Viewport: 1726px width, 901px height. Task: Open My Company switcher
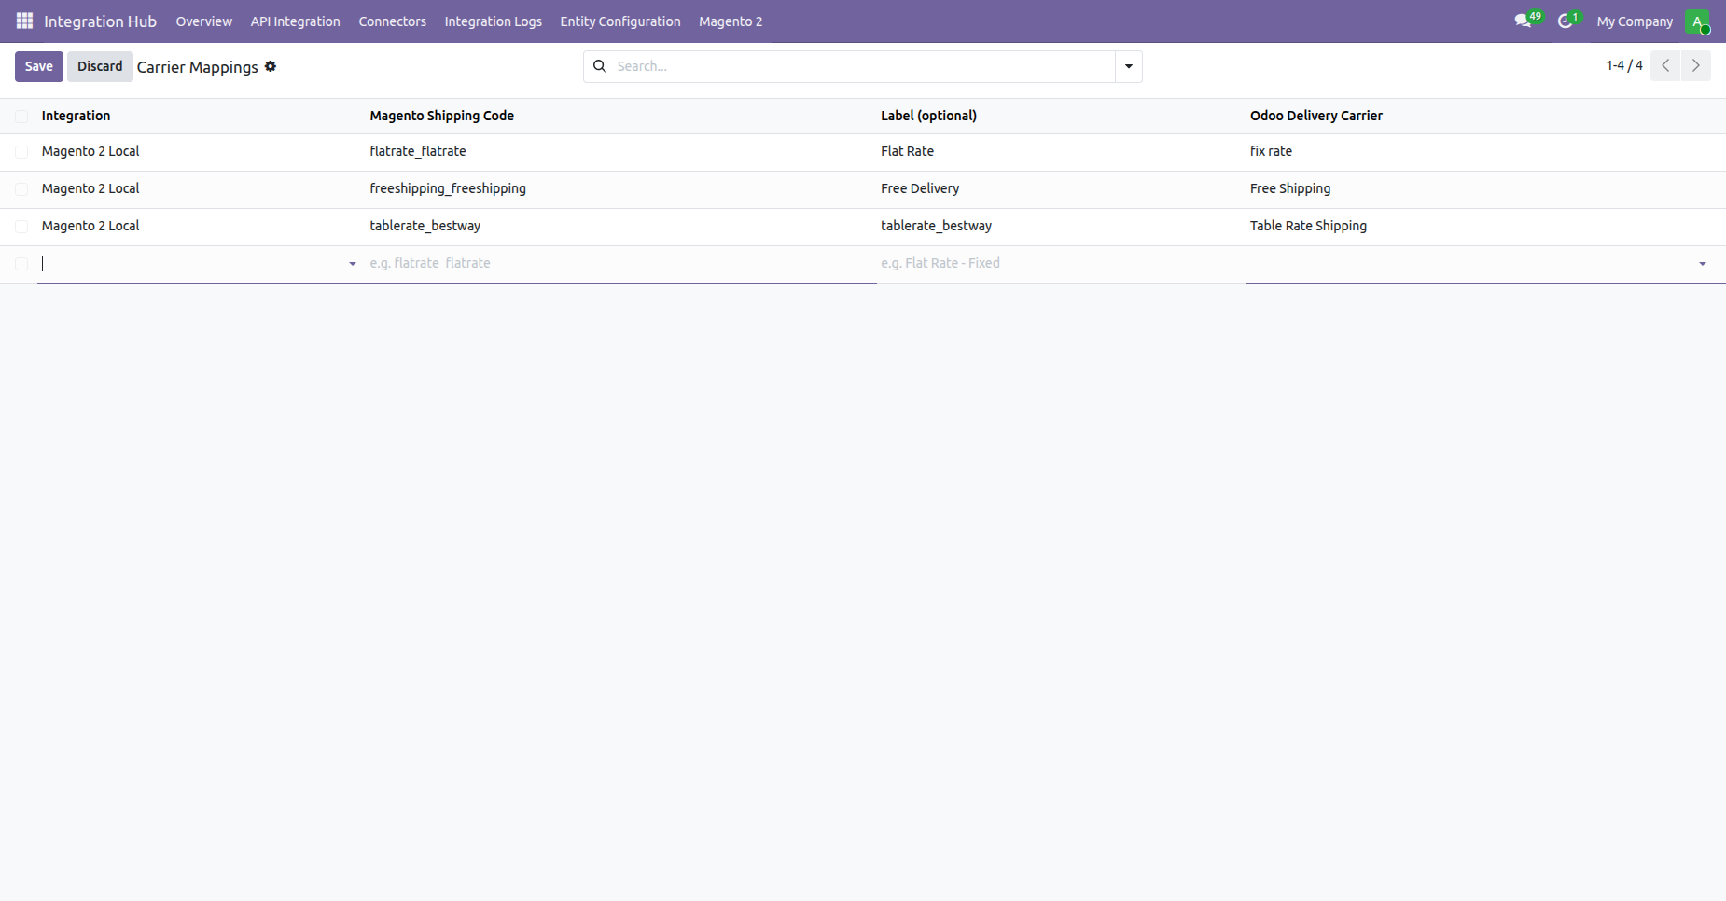(1635, 21)
